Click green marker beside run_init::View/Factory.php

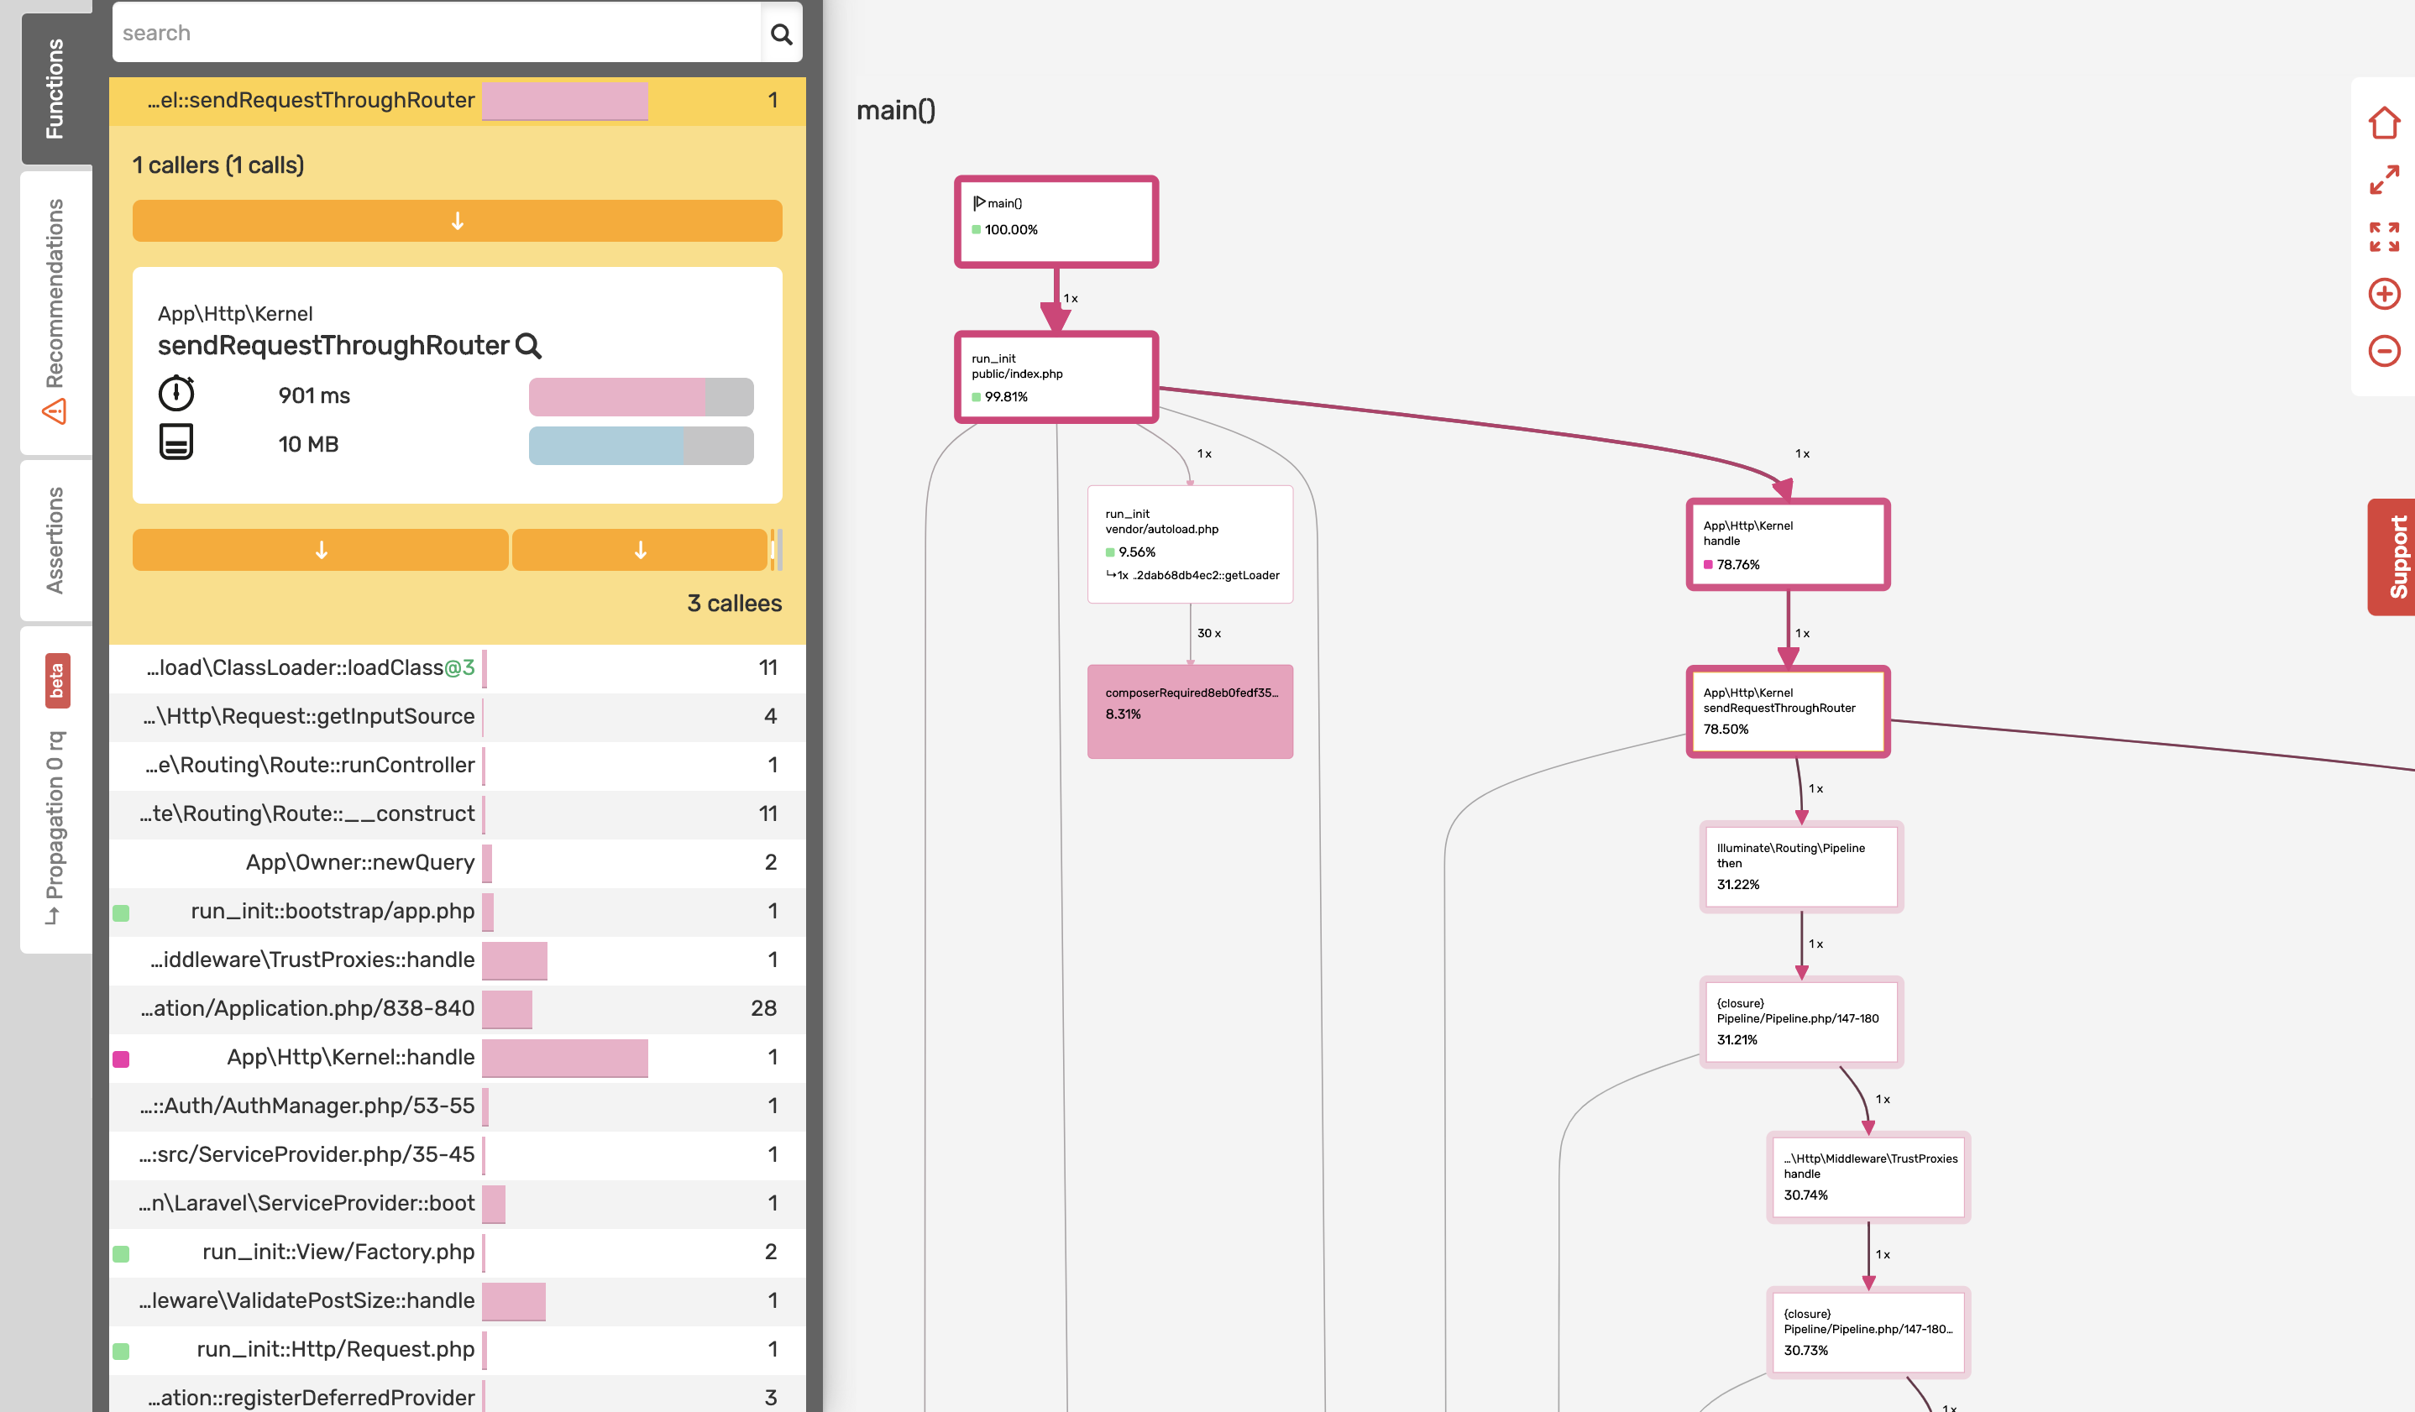coord(121,1254)
